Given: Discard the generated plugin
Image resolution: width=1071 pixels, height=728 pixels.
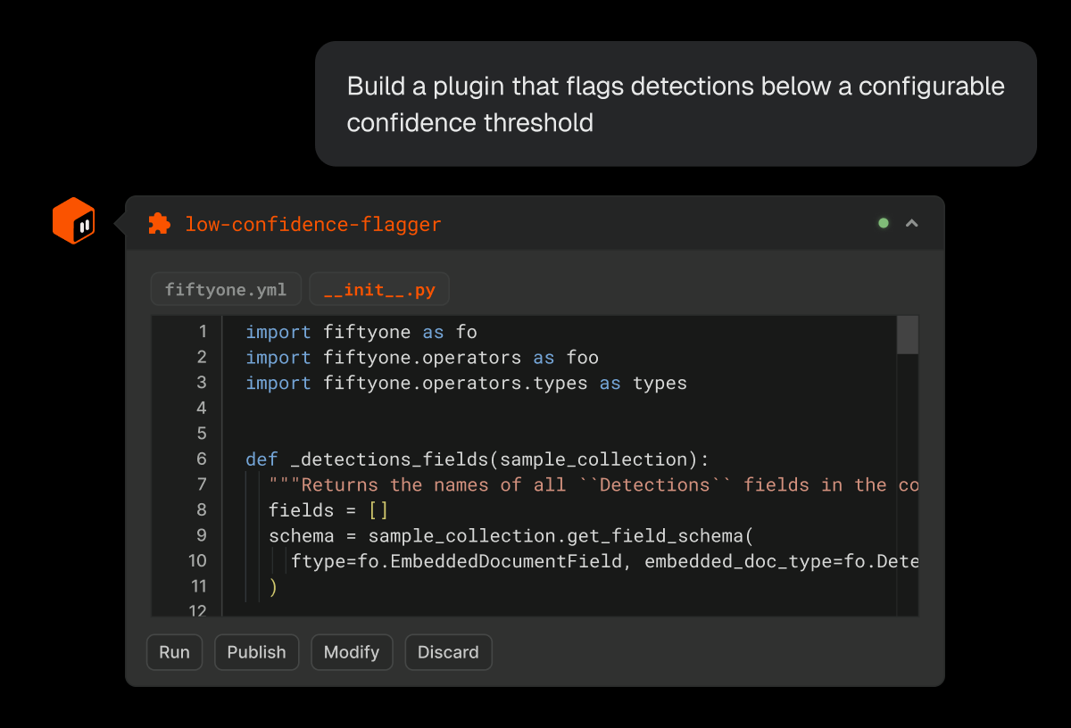Looking at the screenshot, I should [448, 652].
